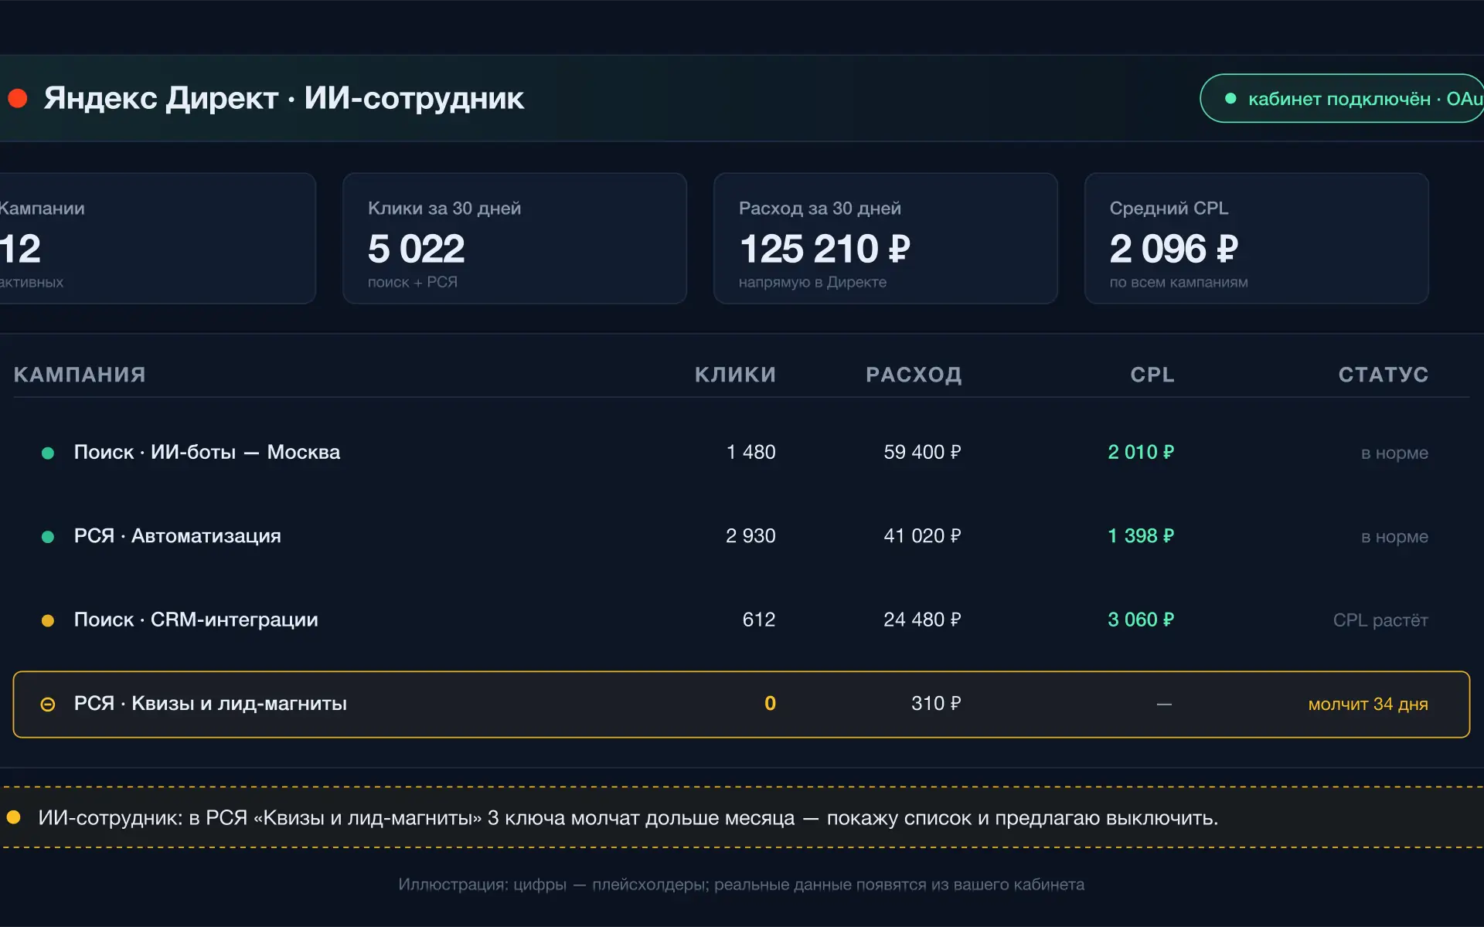
Task: Open campaign 'Поиск · ИИ-боты — Москва'
Action: (x=207, y=452)
